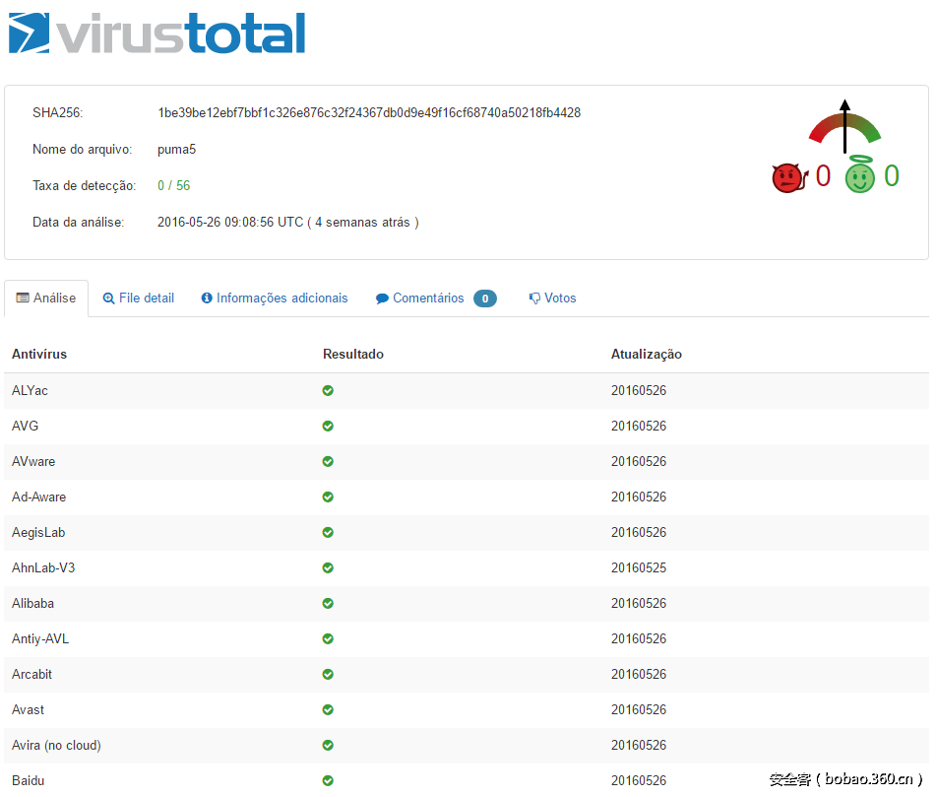Click the file name puma5
937x797 pixels.
176,150
